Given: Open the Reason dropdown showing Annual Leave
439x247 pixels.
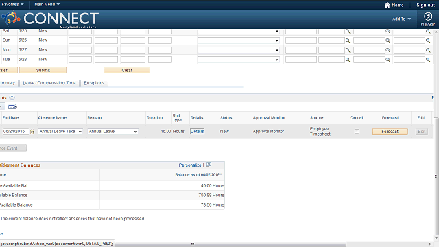Looking at the screenshot, I should [x=112, y=131].
